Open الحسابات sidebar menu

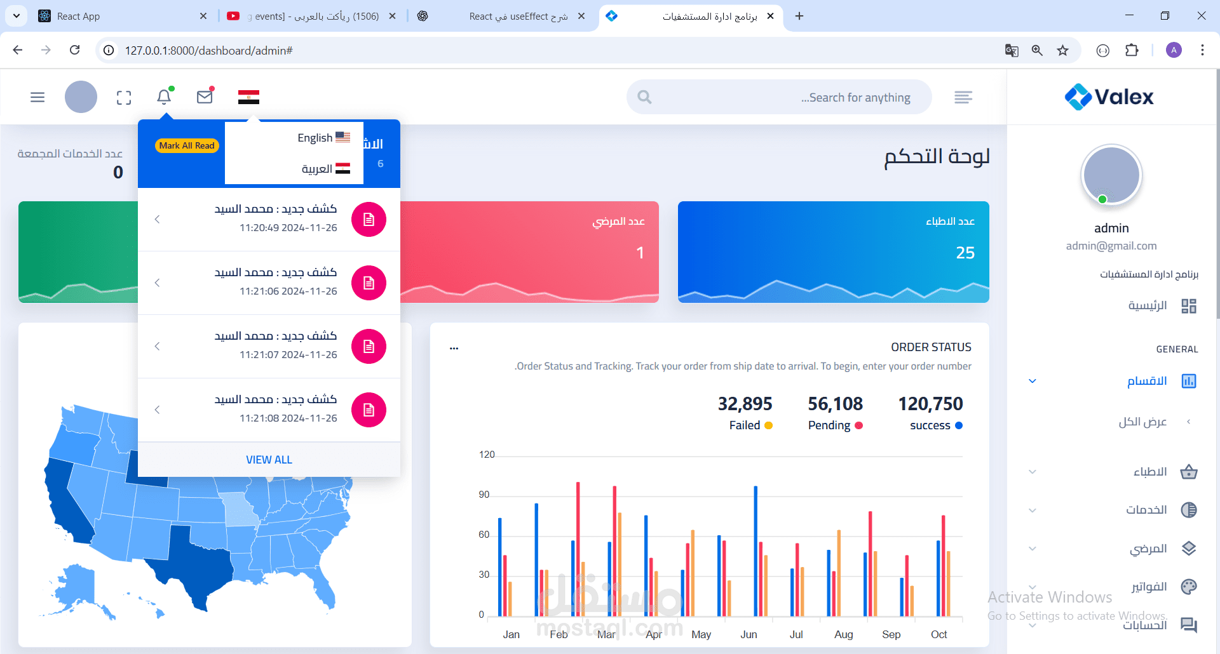point(1112,625)
